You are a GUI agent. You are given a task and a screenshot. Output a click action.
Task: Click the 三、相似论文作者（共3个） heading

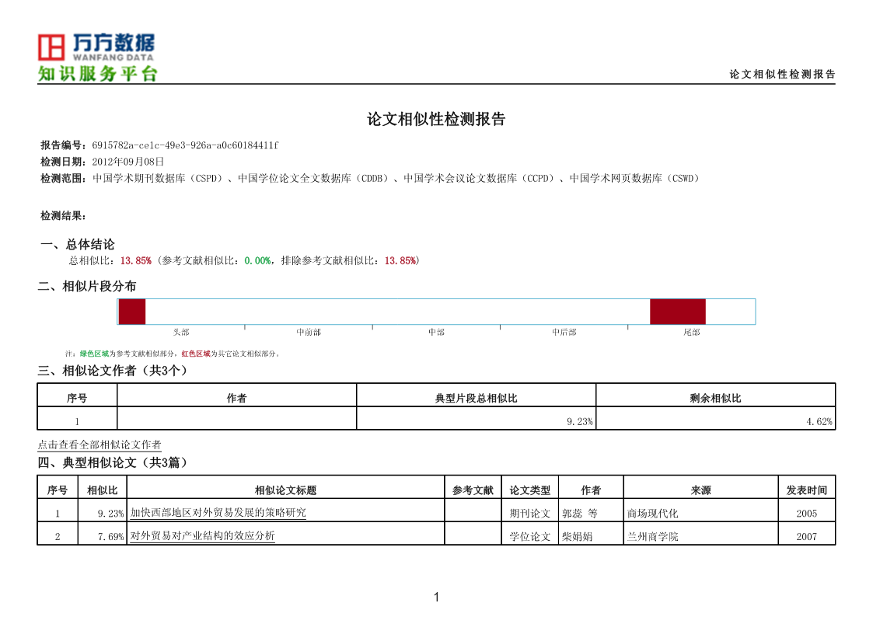[113, 371]
